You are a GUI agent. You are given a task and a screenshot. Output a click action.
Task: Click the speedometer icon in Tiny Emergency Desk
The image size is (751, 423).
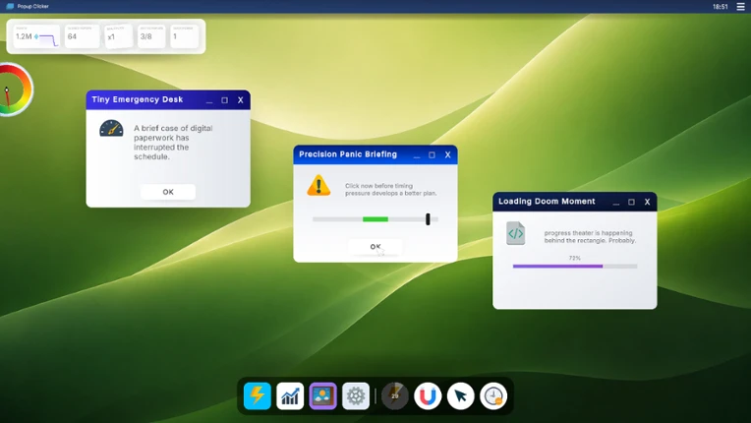[111, 129]
